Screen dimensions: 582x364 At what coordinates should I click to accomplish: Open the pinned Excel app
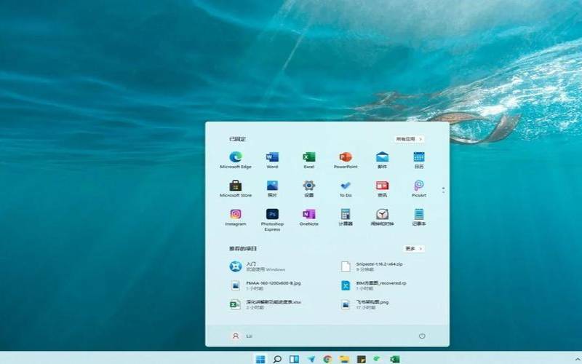pyautogui.click(x=308, y=160)
